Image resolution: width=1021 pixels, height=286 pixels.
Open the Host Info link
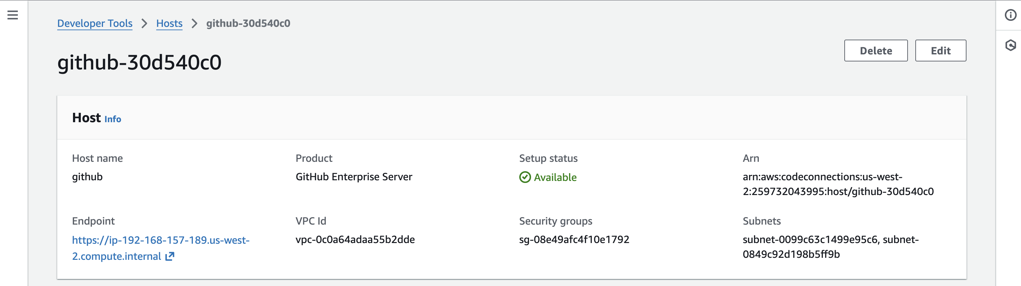coord(112,119)
